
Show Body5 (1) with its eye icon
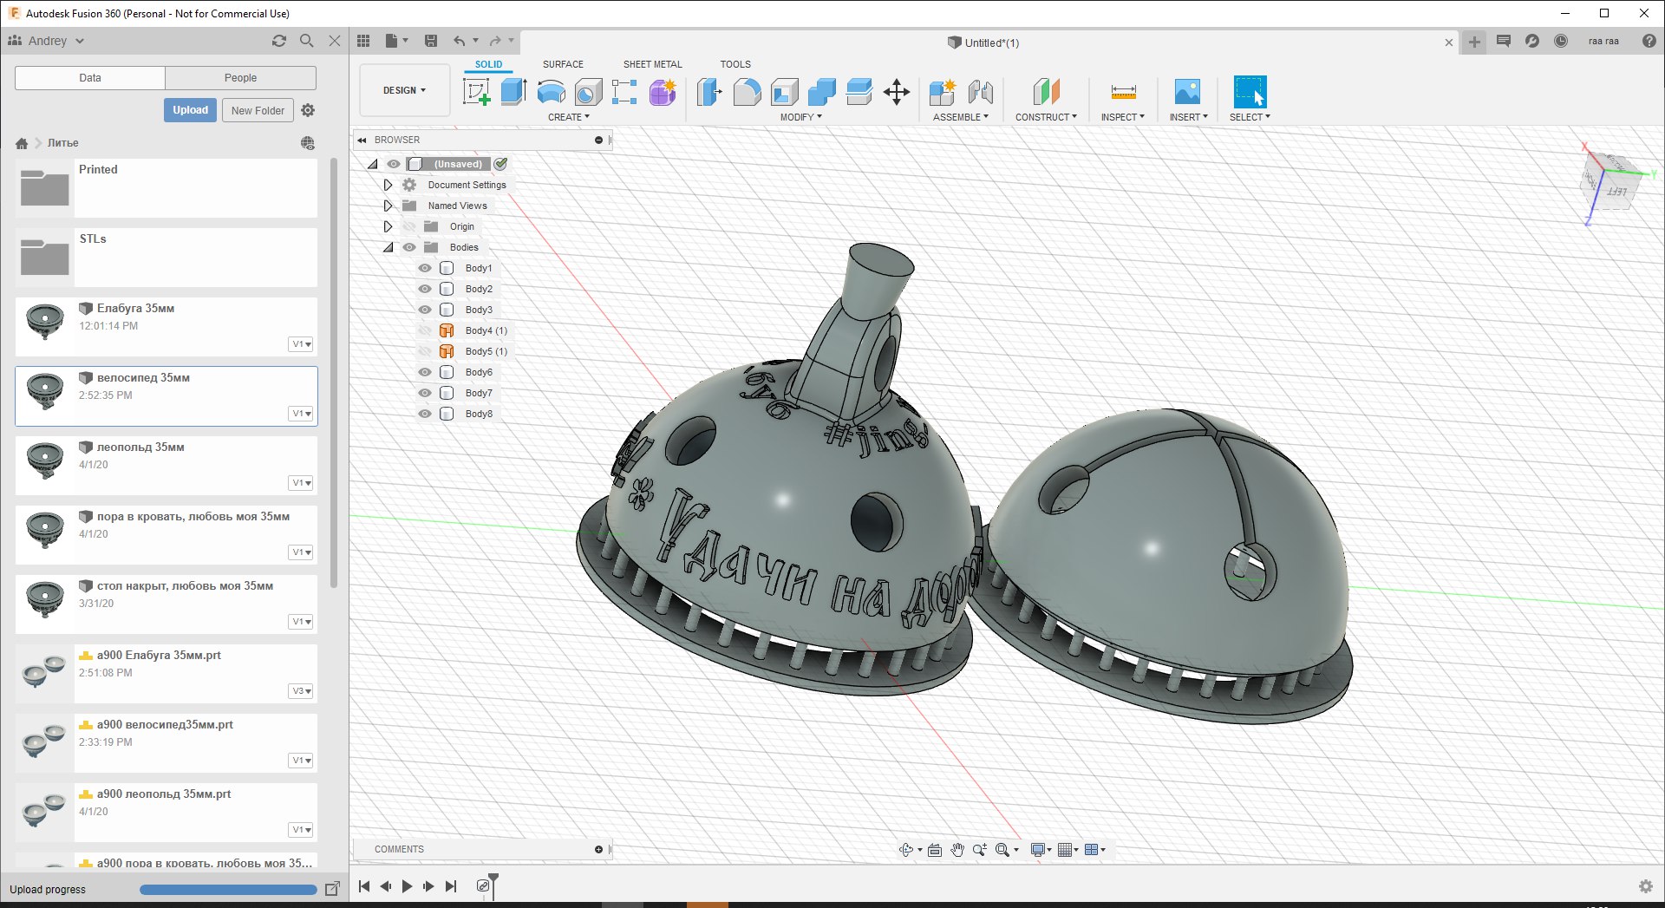pyautogui.click(x=425, y=351)
